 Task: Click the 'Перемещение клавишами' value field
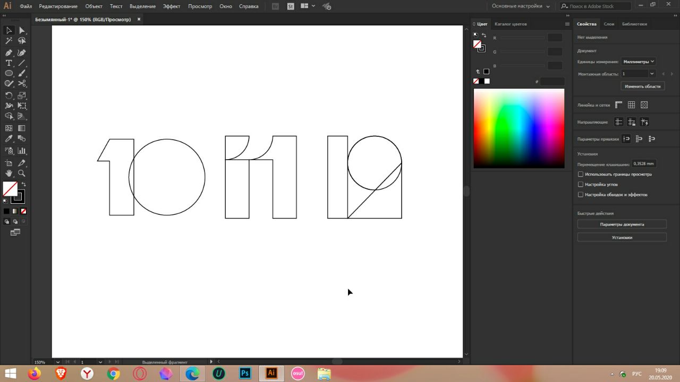(x=643, y=164)
